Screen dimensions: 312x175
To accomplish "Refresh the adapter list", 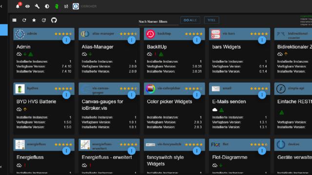I will coord(24,20).
